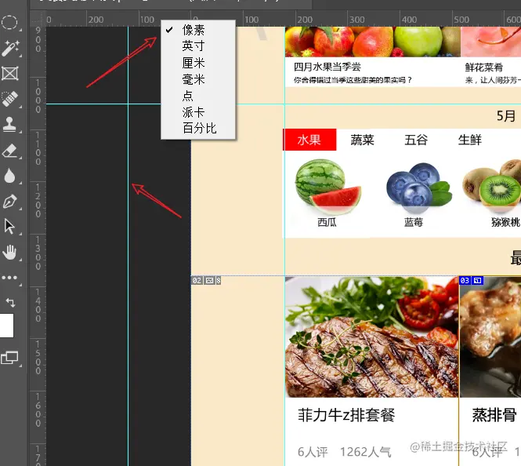Click the 1262人气 text
Viewport: 521px width, 466px height.
(366, 452)
